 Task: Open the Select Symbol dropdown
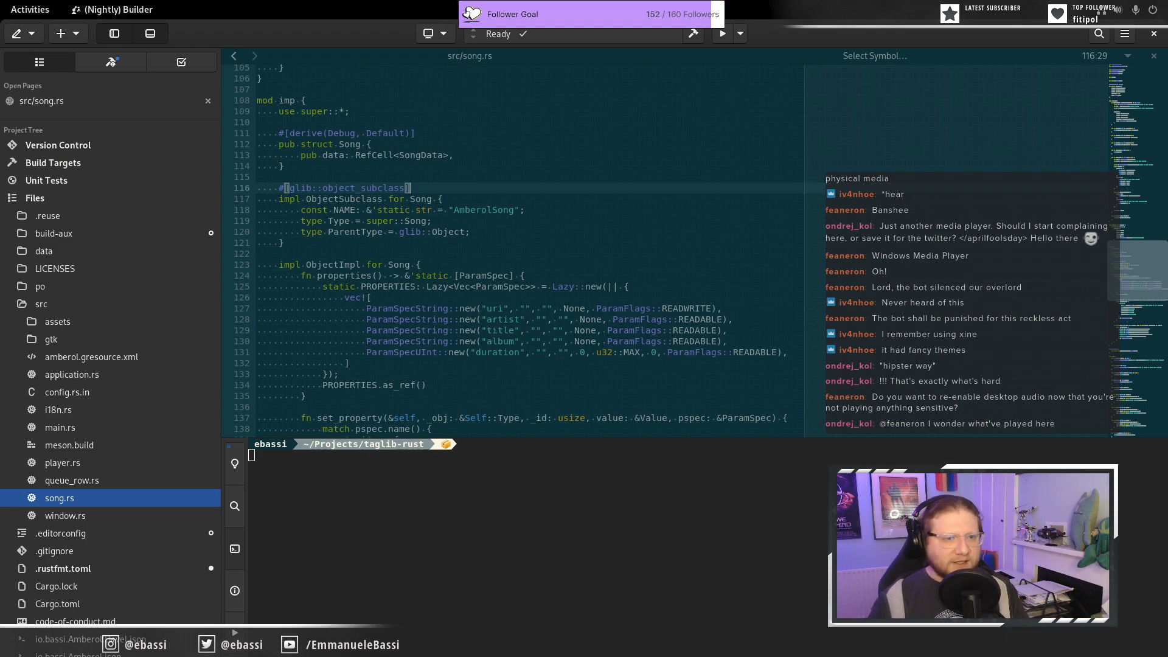tap(875, 56)
